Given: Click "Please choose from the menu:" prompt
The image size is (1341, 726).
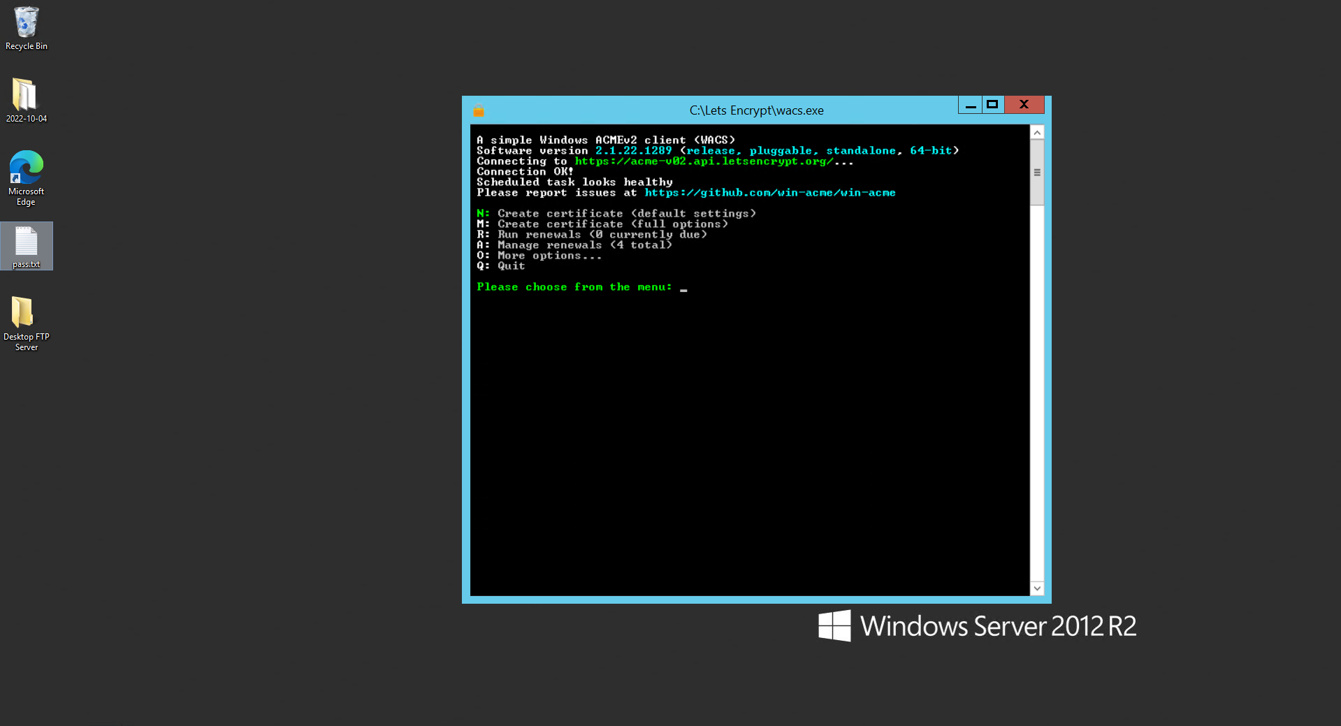Looking at the screenshot, I should (574, 287).
